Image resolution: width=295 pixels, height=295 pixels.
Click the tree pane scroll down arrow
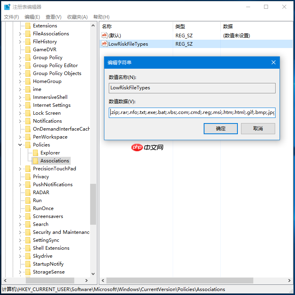(93, 274)
